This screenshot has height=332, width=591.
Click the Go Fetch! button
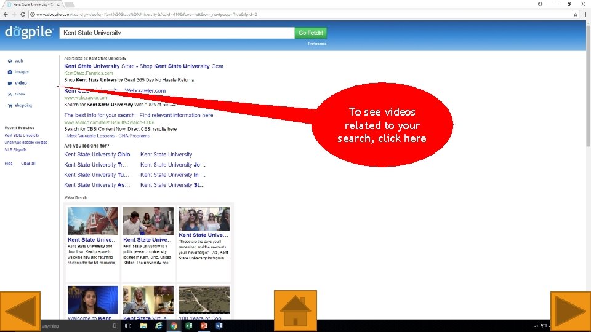310,33
